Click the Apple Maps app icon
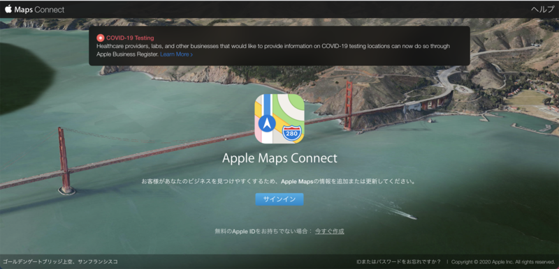 coord(279,118)
